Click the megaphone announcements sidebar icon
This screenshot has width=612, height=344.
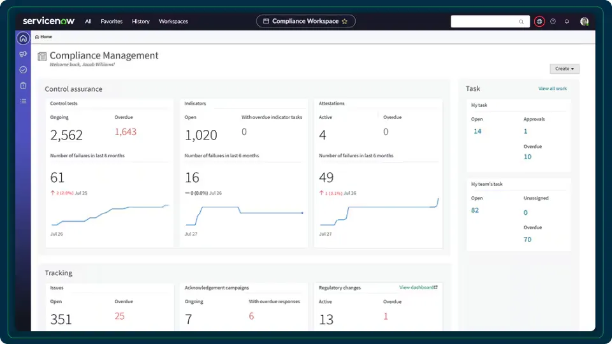(x=23, y=54)
